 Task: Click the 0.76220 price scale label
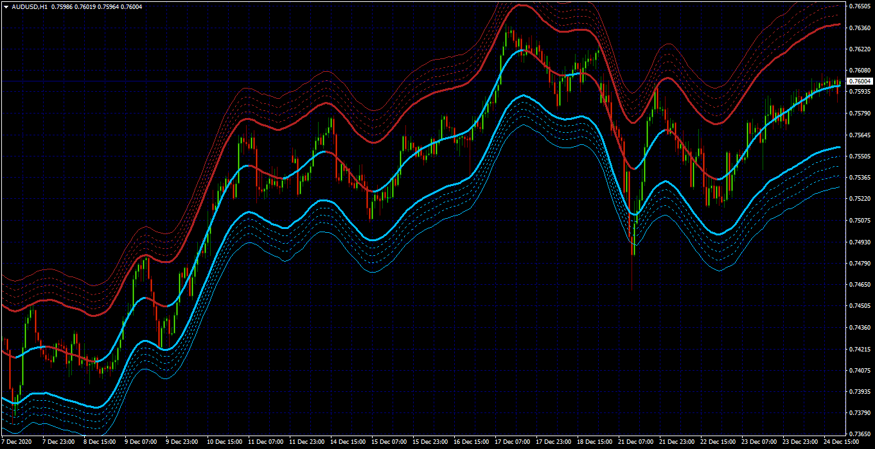tap(860, 49)
